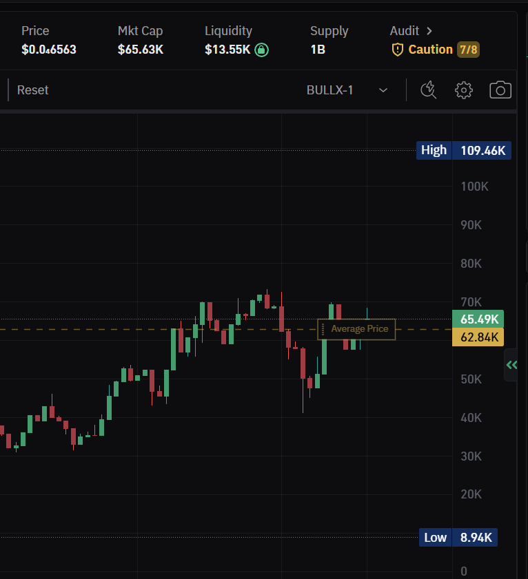Expand Audit using the chevron arrow
The image size is (528, 579).
coord(429,31)
